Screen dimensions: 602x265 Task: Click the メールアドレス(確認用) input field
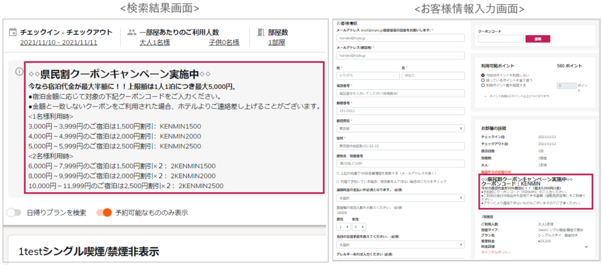(400, 56)
